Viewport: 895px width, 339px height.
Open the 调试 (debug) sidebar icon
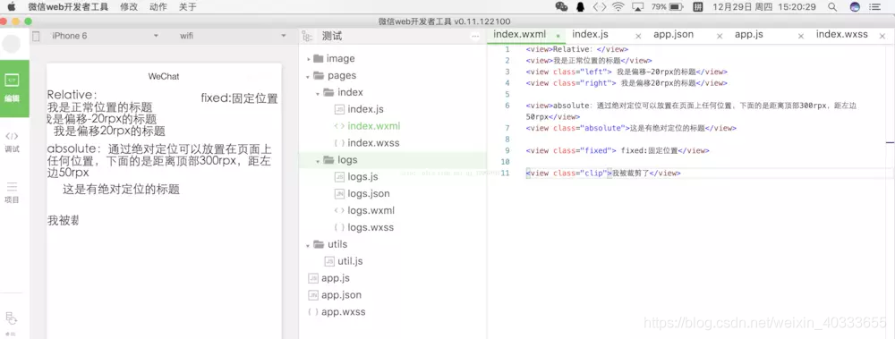click(x=12, y=143)
